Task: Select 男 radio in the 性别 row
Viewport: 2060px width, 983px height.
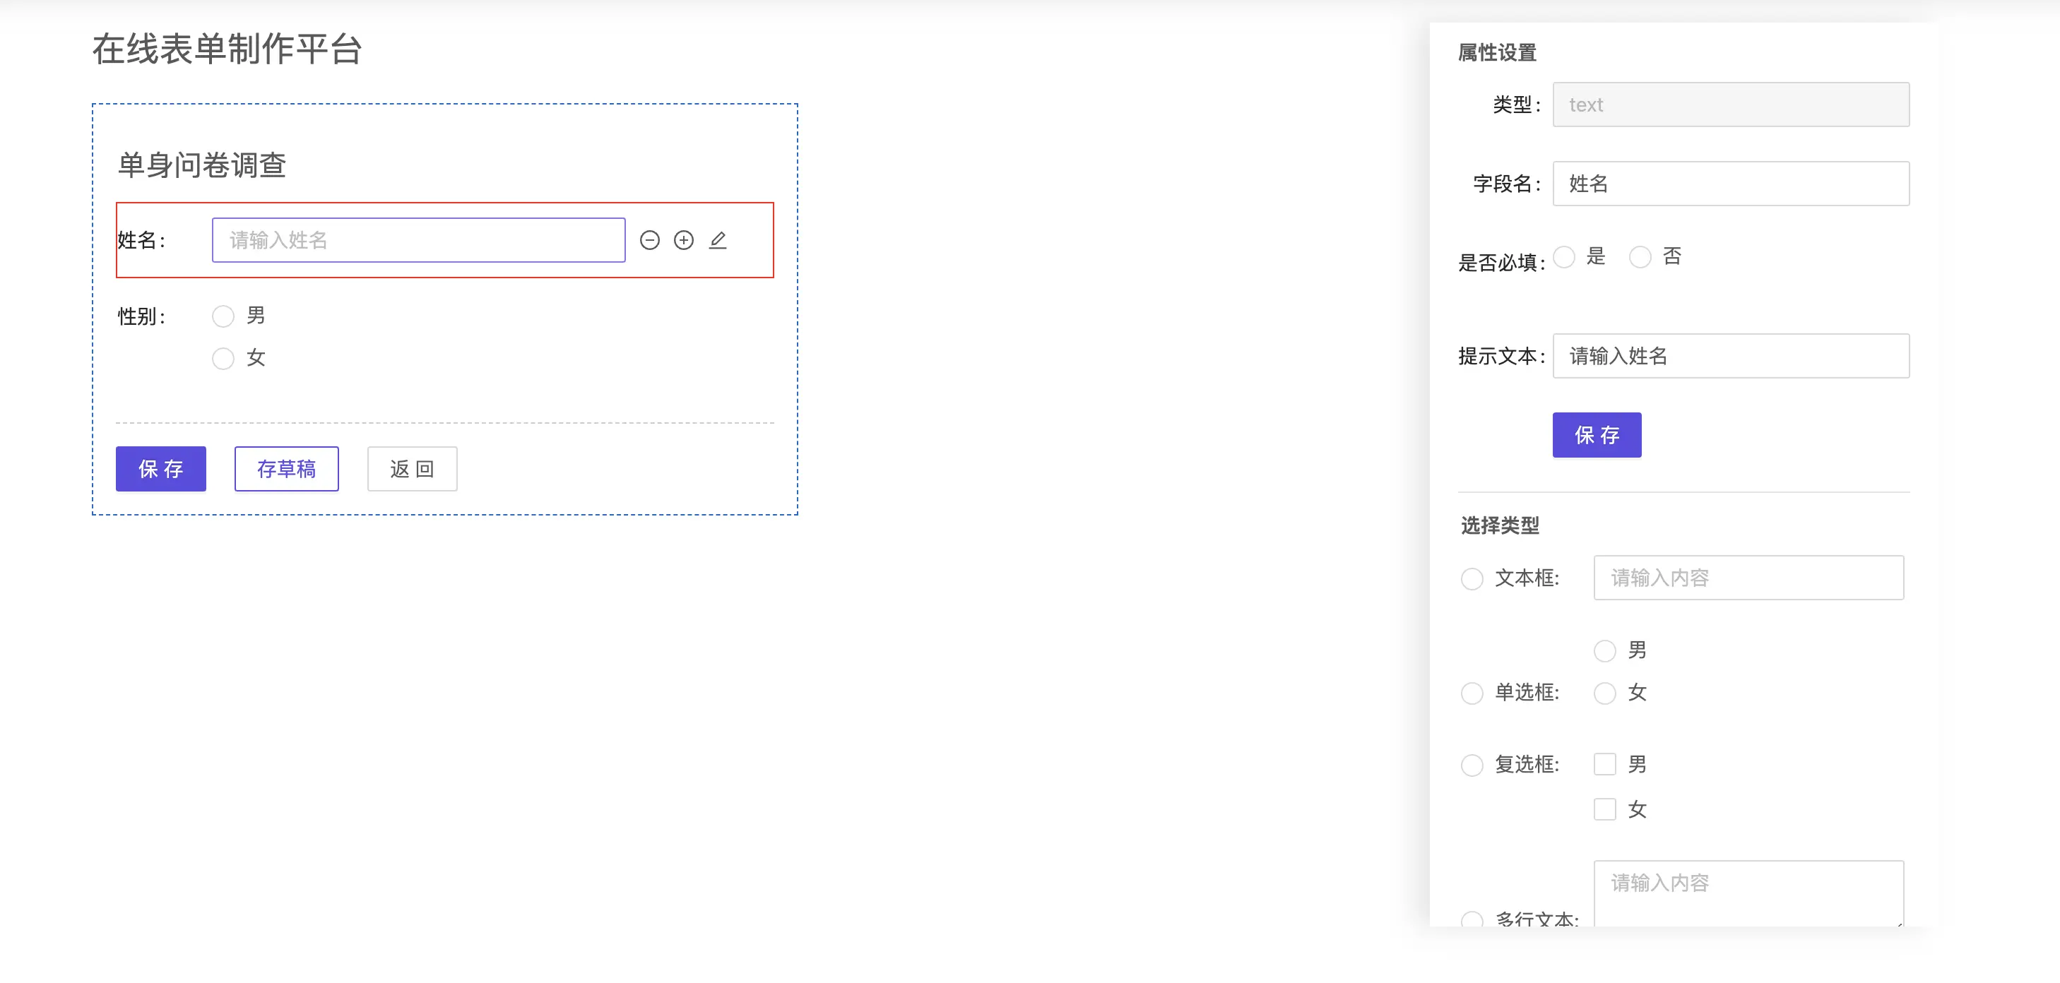Action: 223,316
